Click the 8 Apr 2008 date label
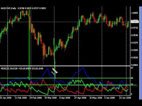This screenshot has width=142, height=106. tap(65, 98)
